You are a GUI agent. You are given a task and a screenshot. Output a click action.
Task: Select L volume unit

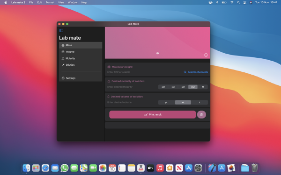tap(200, 102)
